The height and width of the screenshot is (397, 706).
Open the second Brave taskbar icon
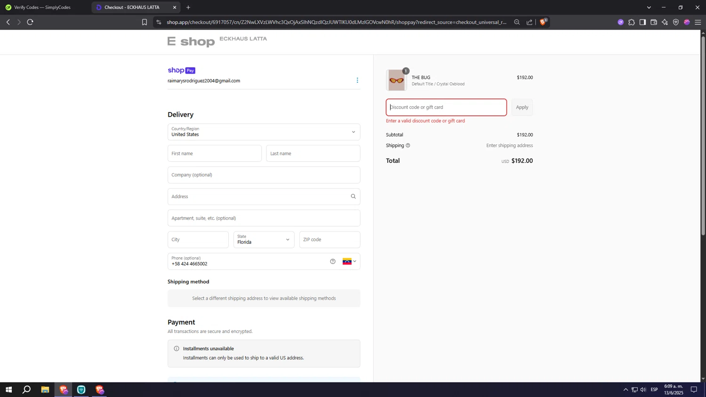[x=100, y=389]
